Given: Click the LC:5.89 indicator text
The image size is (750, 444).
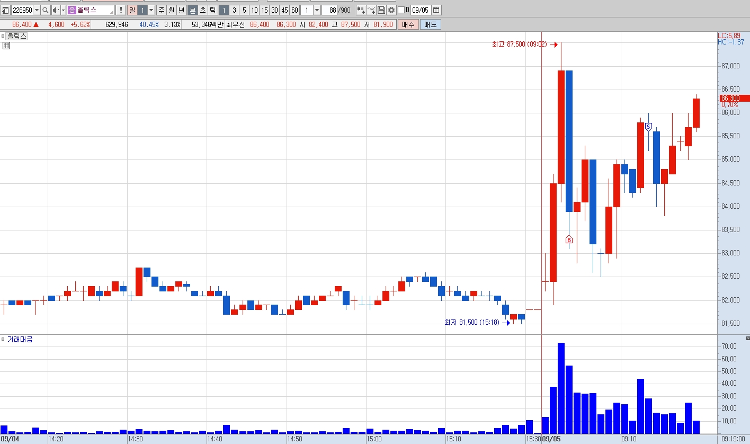Looking at the screenshot, I should (729, 35).
